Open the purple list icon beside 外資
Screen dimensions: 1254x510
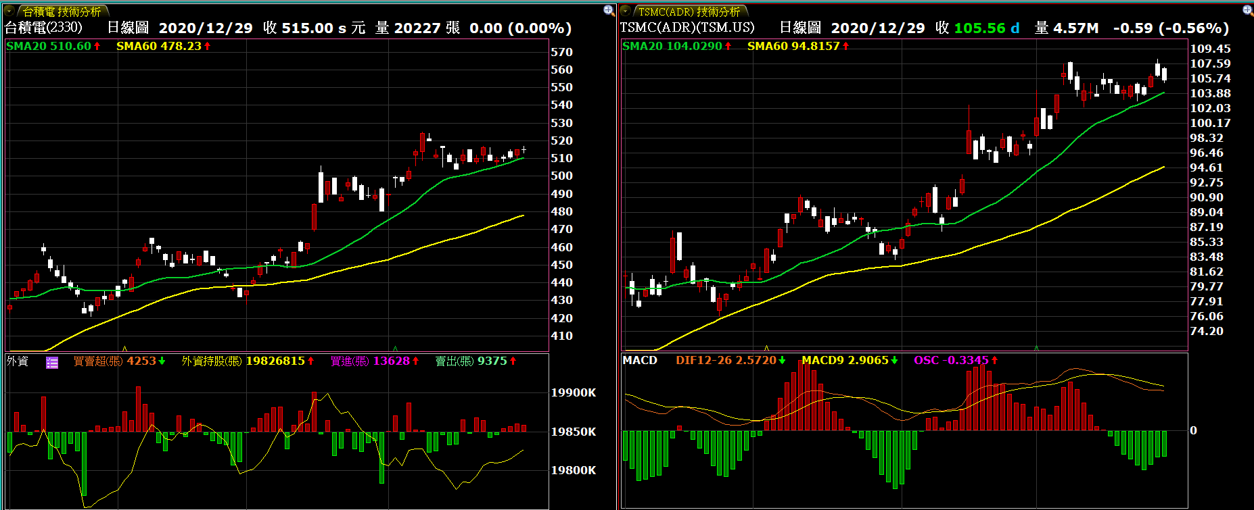tap(52, 363)
